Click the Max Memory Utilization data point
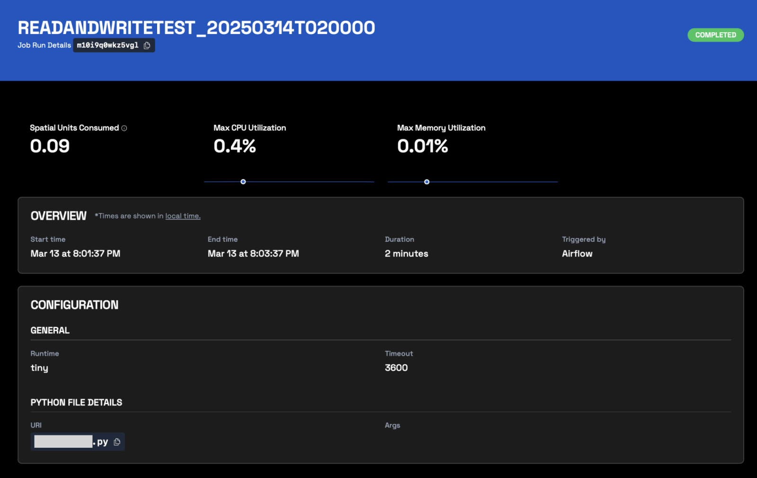This screenshot has height=478, width=757. 427,182
